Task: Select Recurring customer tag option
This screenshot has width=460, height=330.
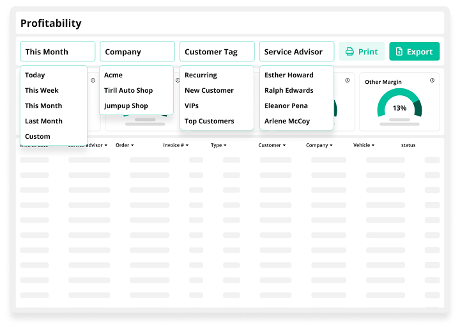Action: [201, 75]
